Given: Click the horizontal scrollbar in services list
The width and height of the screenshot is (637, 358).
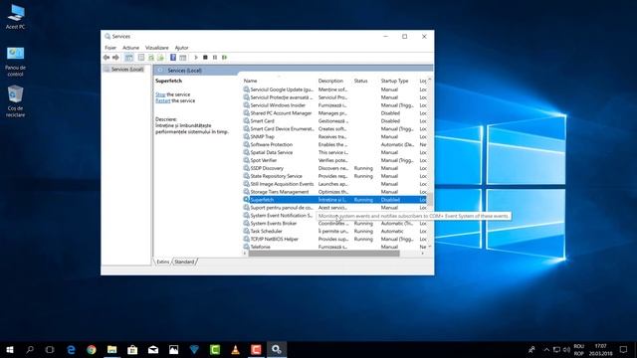Looking at the screenshot, I should click(x=324, y=254).
